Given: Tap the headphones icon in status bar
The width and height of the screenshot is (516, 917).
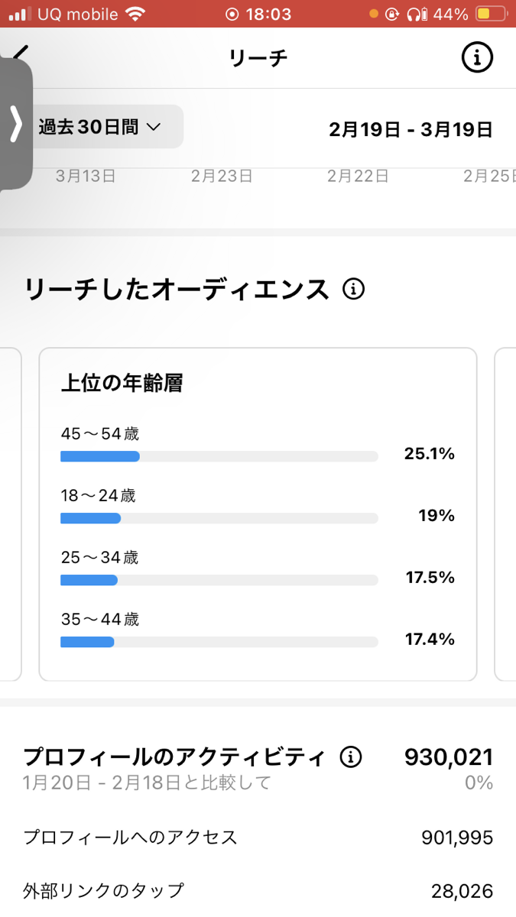Looking at the screenshot, I should 417,15.
